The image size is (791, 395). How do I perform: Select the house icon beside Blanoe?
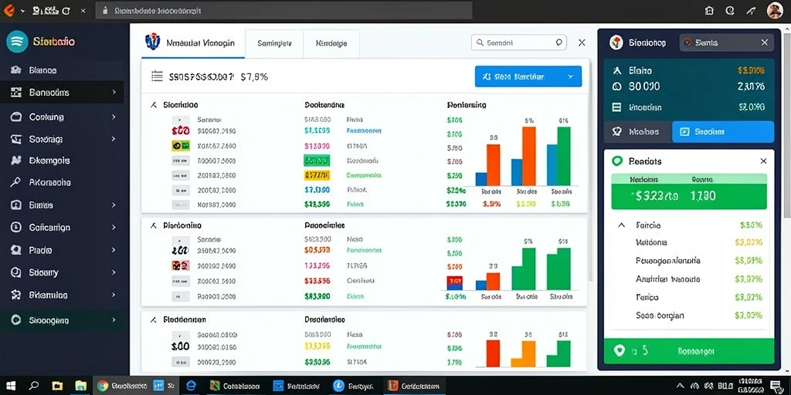(15, 70)
